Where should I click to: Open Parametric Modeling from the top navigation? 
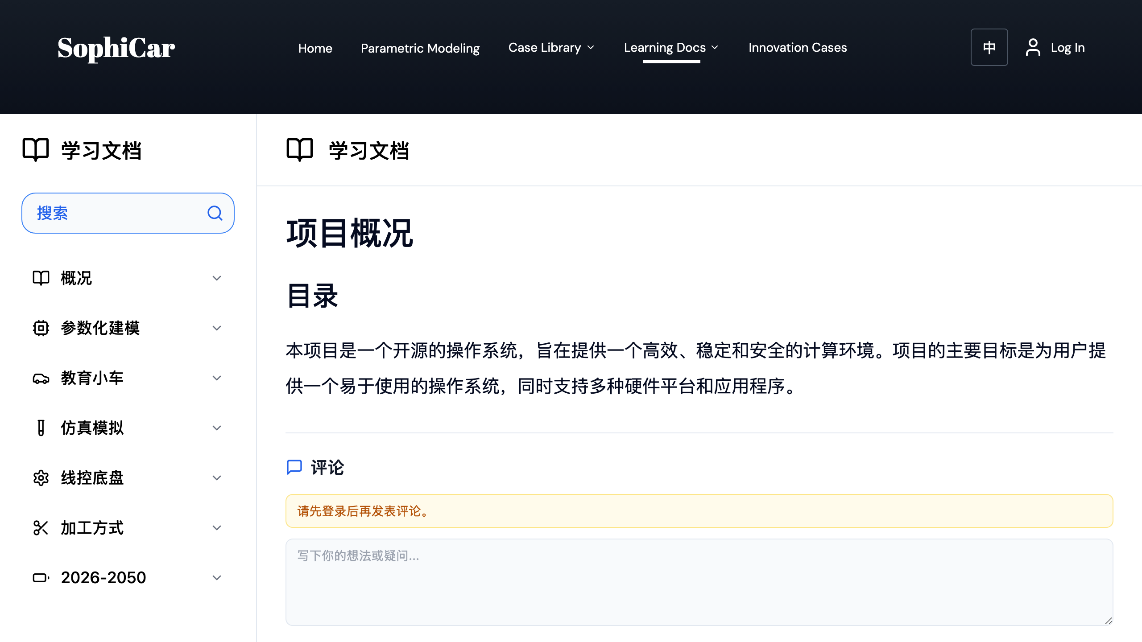click(x=420, y=48)
